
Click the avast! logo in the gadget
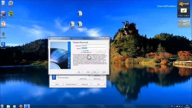(x=184, y=4)
